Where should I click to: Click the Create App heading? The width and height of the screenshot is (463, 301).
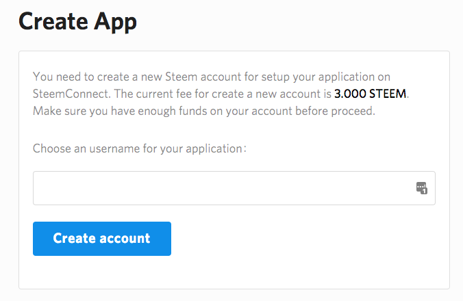tap(77, 22)
